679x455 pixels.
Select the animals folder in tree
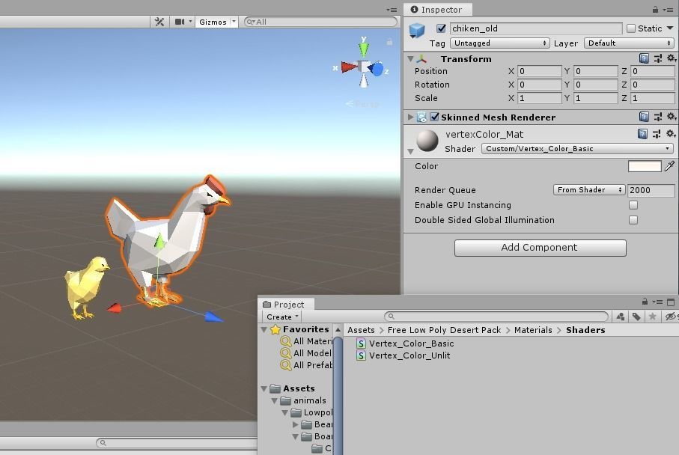pyautogui.click(x=310, y=400)
